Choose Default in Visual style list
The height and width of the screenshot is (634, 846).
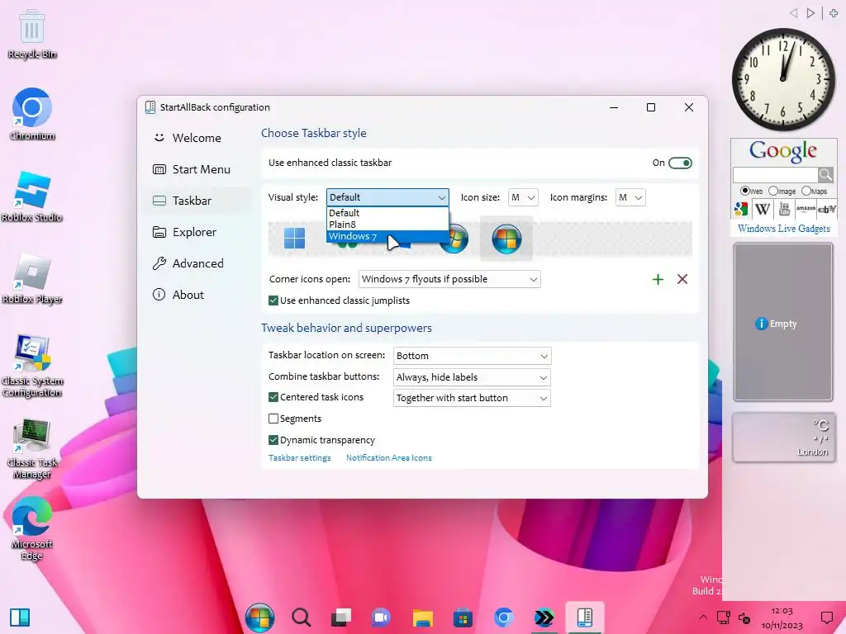tap(387, 213)
